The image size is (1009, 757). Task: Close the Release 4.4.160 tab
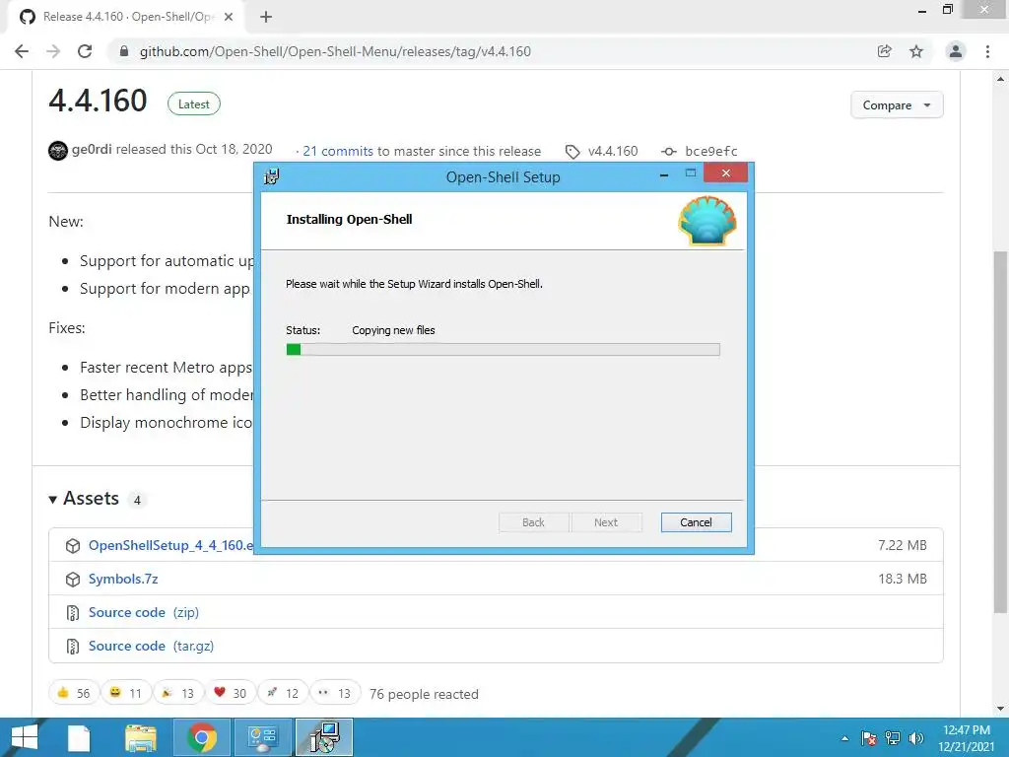(x=229, y=17)
